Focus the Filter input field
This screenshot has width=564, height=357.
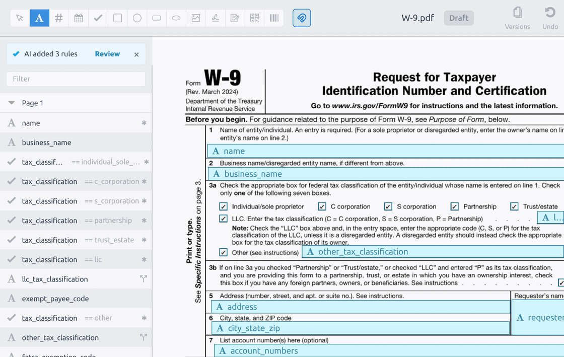coord(76,79)
